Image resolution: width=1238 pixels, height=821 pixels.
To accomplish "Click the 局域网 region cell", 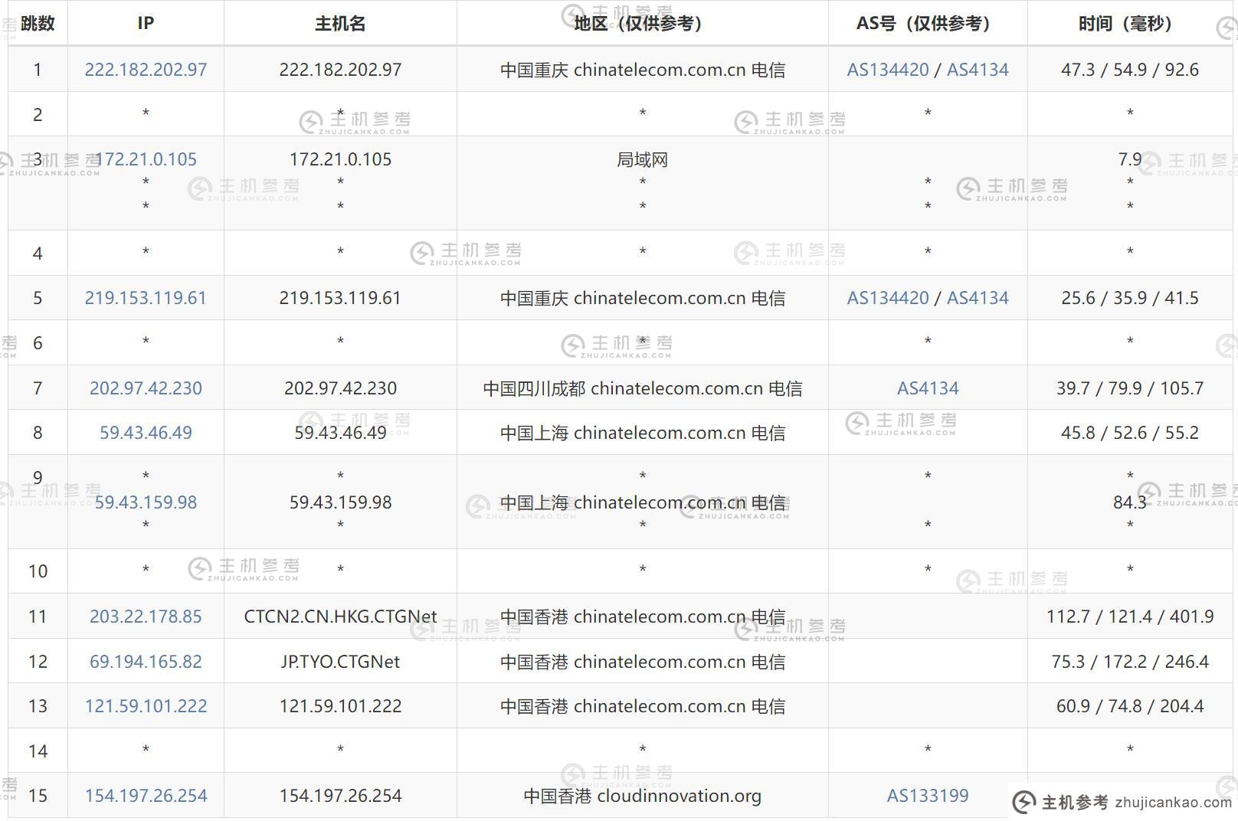I will click(x=642, y=159).
